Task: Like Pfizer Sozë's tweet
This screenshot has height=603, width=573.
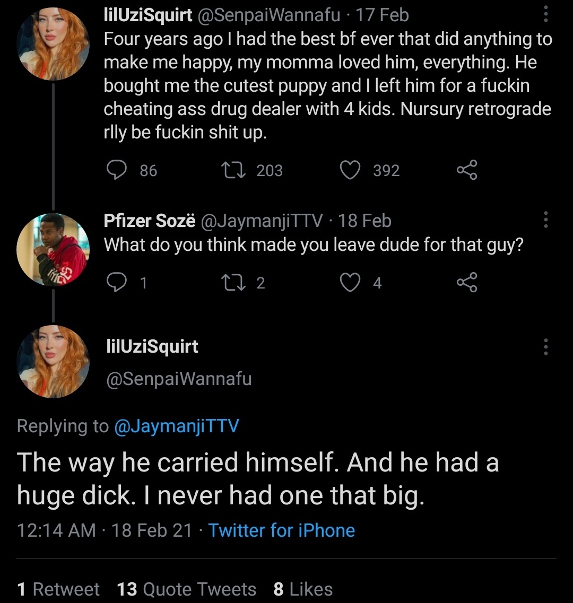Action: tap(350, 283)
